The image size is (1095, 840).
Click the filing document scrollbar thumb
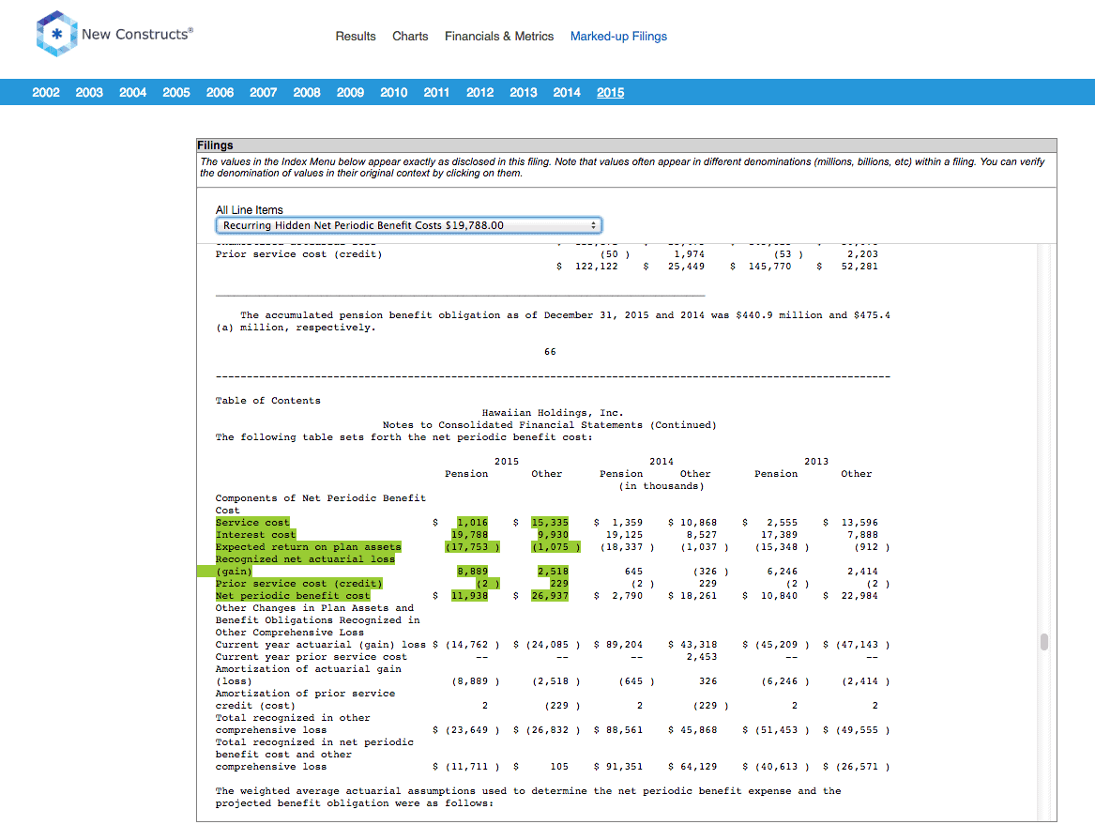[1044, 642]
